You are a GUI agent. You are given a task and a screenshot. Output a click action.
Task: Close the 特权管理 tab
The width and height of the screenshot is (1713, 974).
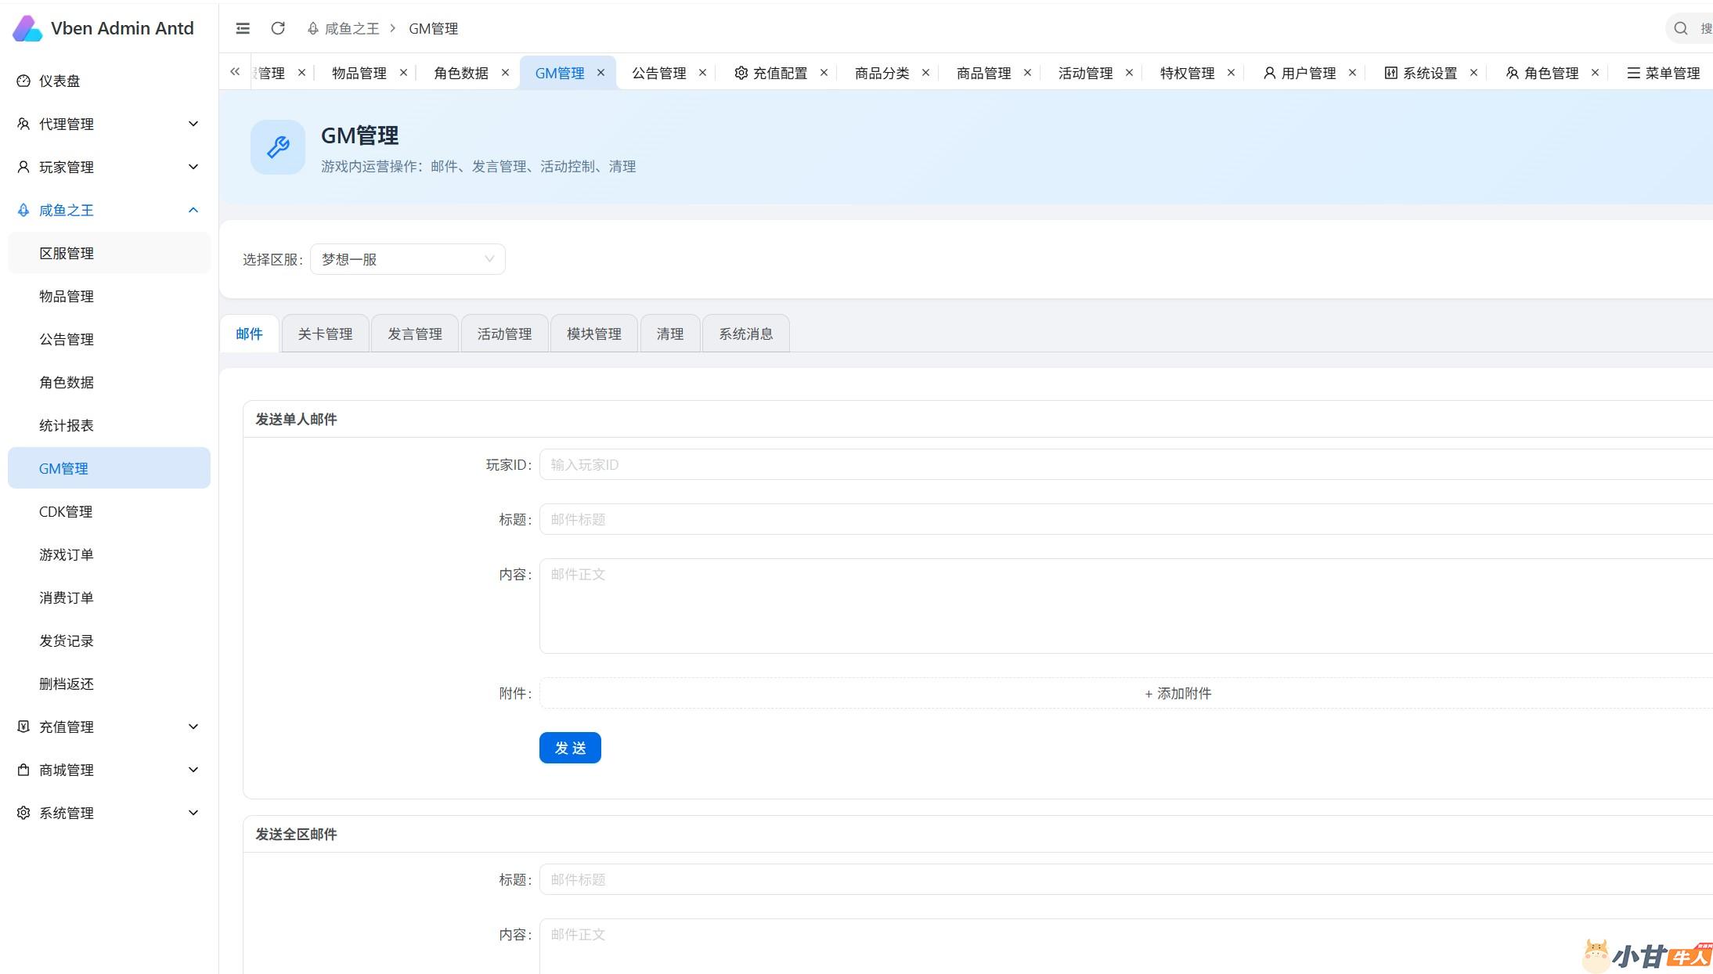tap(1231, 72)
